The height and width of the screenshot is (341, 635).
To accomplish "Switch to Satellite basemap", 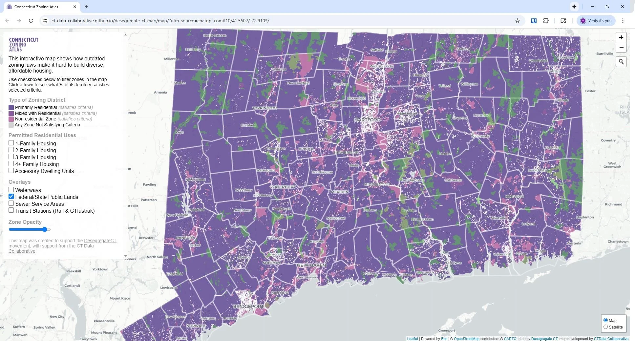I will (605, 327).
